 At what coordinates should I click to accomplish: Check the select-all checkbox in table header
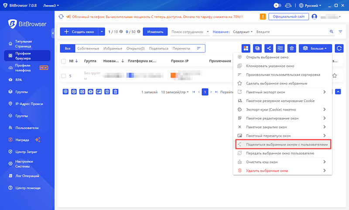tap(64, 61)
